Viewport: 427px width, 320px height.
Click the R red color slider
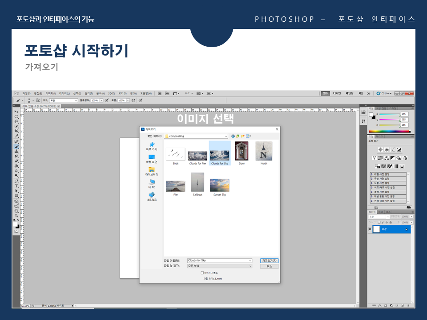[390, 114]
